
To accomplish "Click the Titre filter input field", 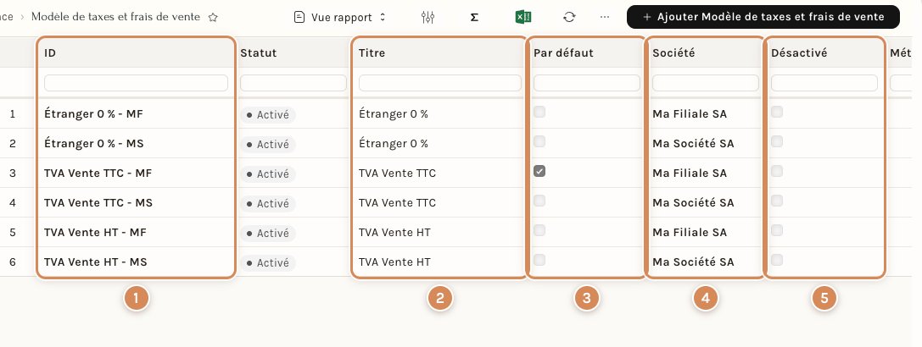I will click(x=440, y=83).
